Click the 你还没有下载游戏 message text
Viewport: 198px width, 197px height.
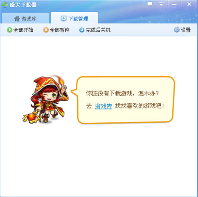110,93
